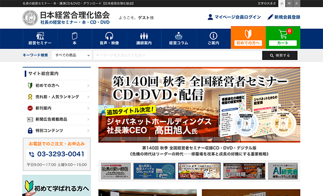Click the 日本経営合理化協会 site title
Viewport: 323px width, 196px height.
pos(75,15)
